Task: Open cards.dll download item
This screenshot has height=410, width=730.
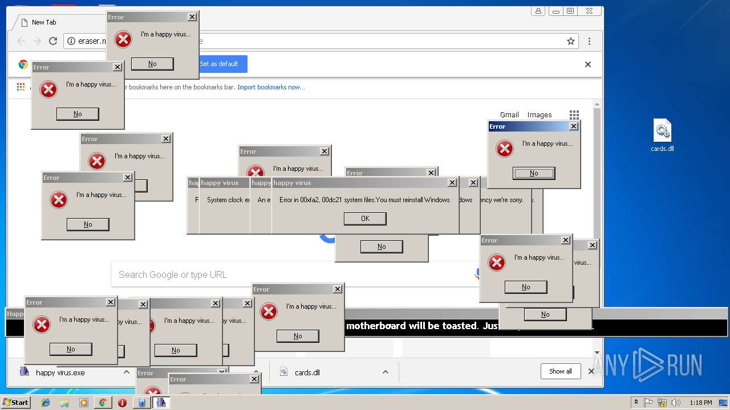Action: (307, 372)
